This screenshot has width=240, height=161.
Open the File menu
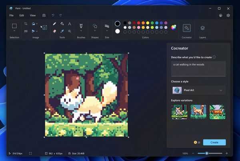pos(11,15)
